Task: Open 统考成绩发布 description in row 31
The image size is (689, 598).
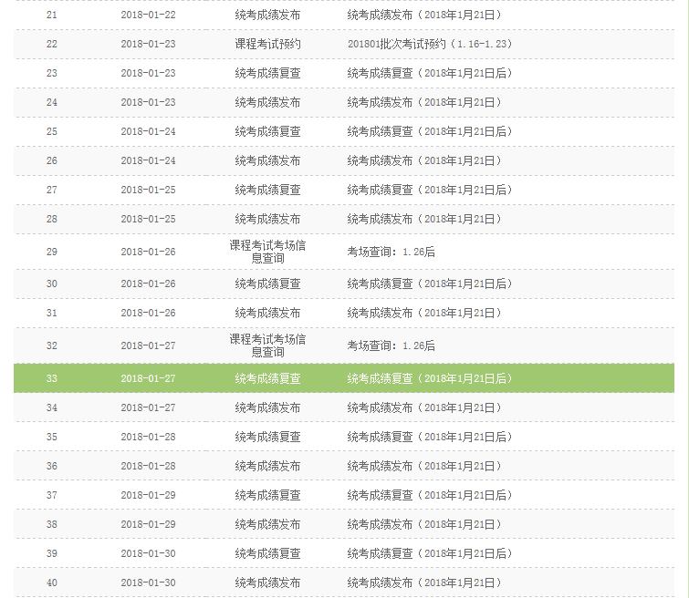Action: coord(424,313)
